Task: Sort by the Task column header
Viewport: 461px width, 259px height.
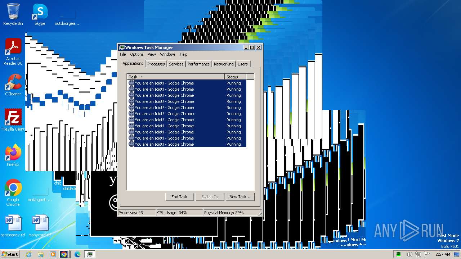Action: click(x=176, y=77)
